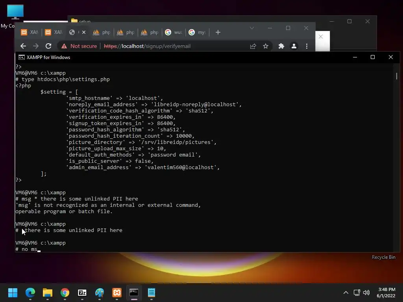Select the Recycle Bin desktop label
Image resolution: width=403 pixels, height=302 pixels.
[383, 257]
